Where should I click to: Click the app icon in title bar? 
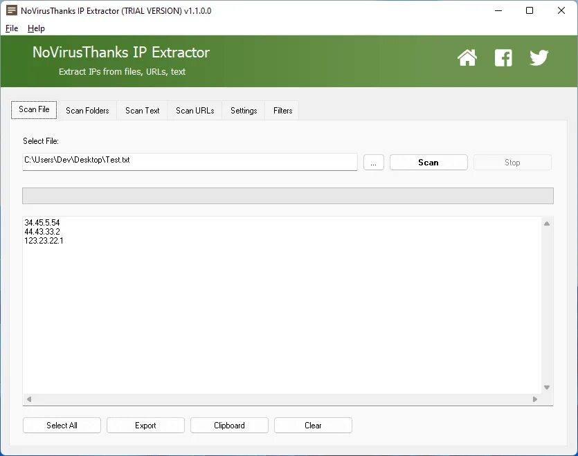(12, 10)
